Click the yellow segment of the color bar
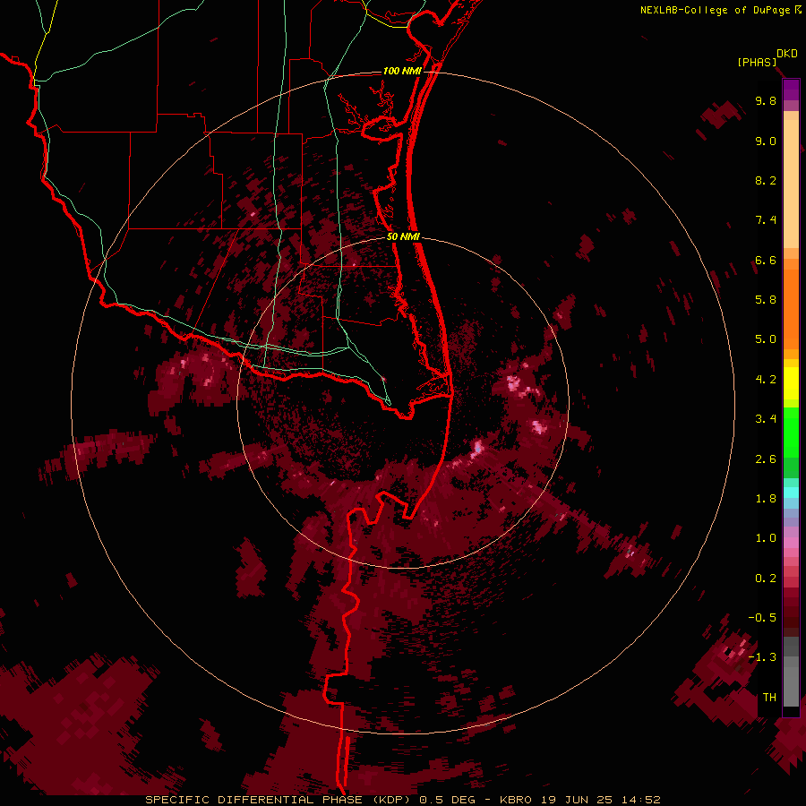The image size is (806, 806). [791, 383]
